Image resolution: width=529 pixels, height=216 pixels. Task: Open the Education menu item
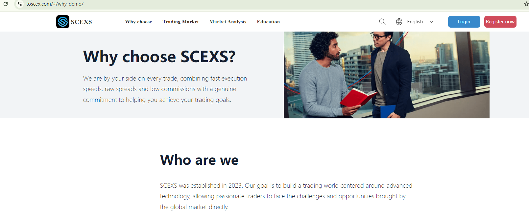click(x=268, y=22)
